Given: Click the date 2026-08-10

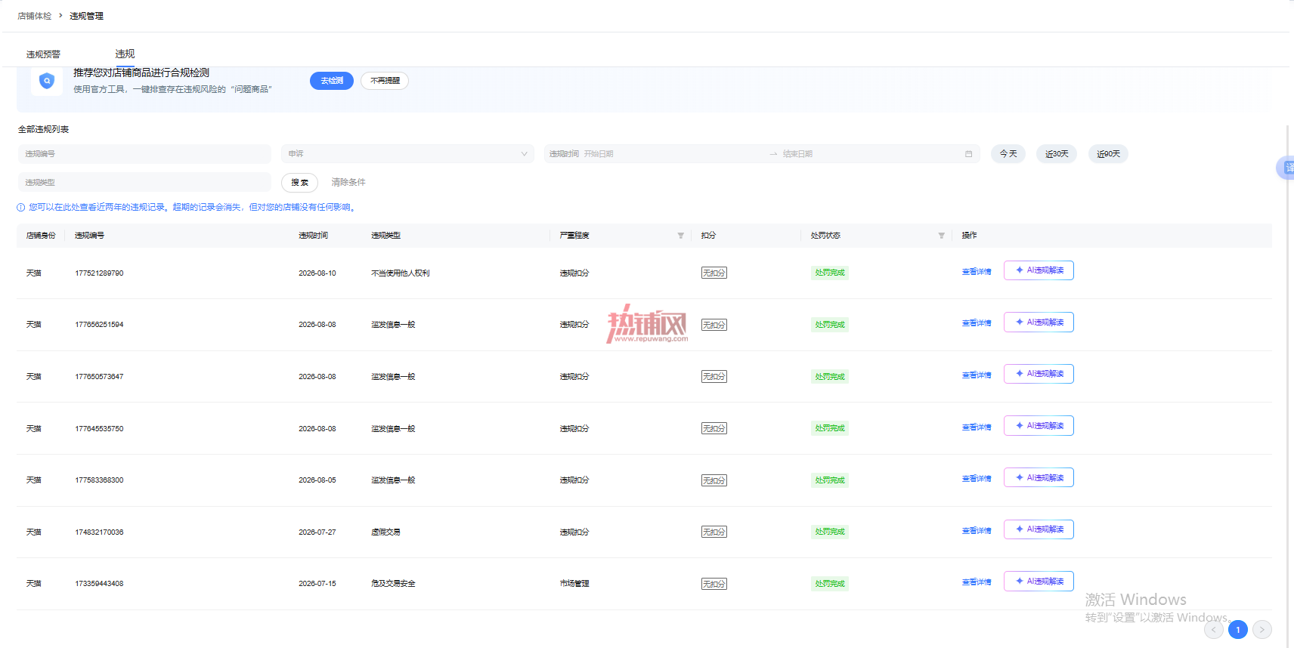Looking at the screenshot, I should click(317, 273).
